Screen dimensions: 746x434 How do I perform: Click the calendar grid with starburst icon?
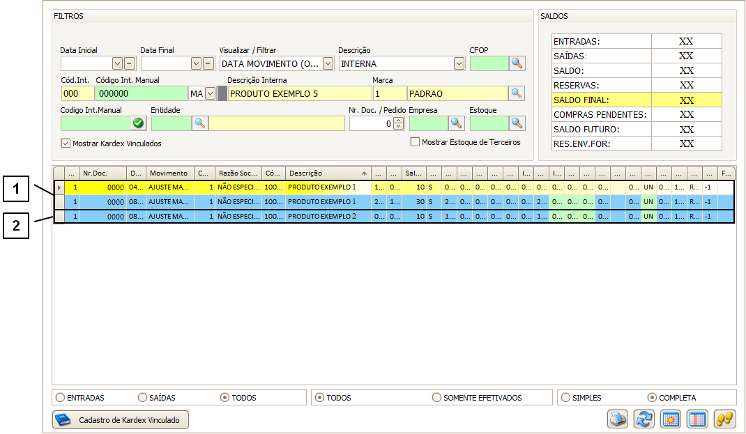coord(671,419)
